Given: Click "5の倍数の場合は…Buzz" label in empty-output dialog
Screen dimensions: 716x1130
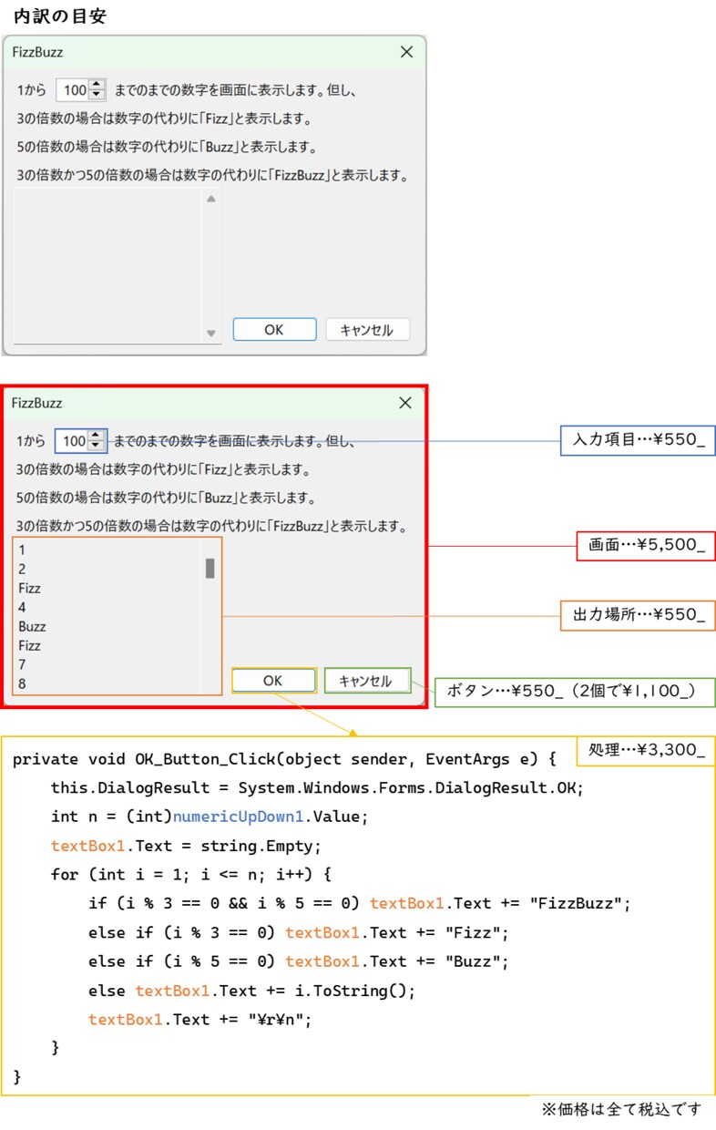Looking at the screenshot, I should 167,147.
